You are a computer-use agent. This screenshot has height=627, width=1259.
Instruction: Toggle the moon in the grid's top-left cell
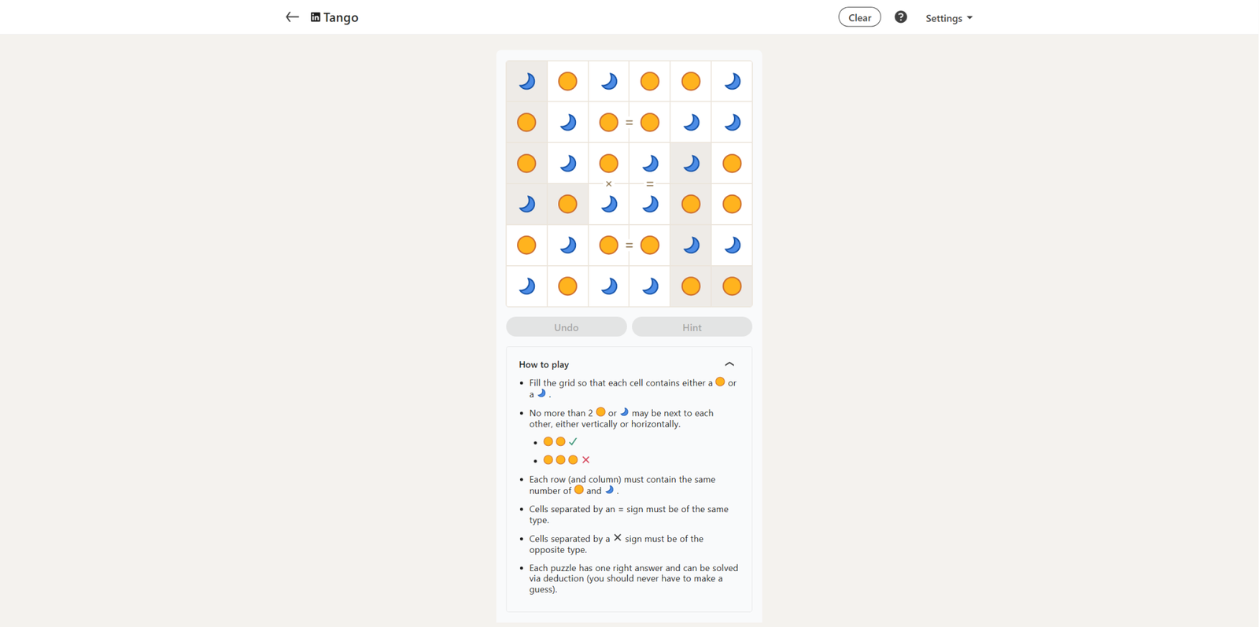pos(526,81)
